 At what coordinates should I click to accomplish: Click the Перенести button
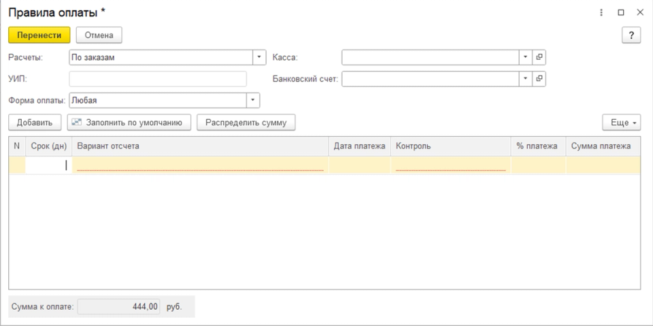39,35
